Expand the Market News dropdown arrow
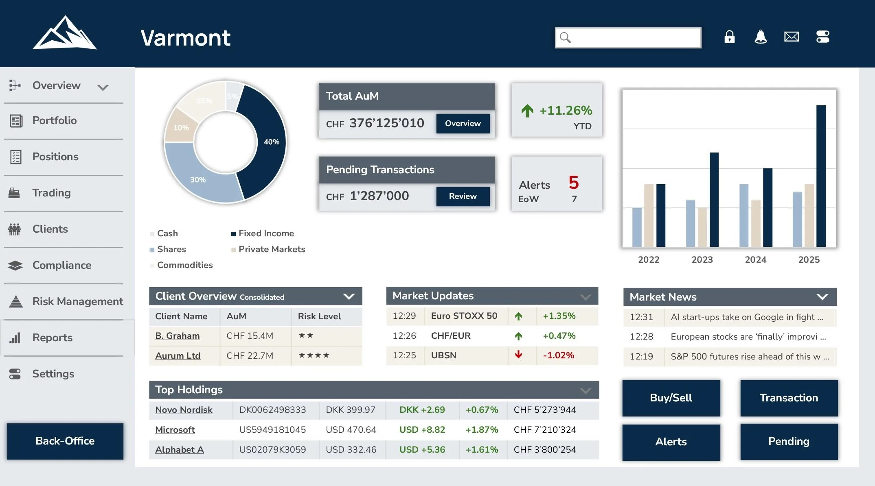 (822, 297)
